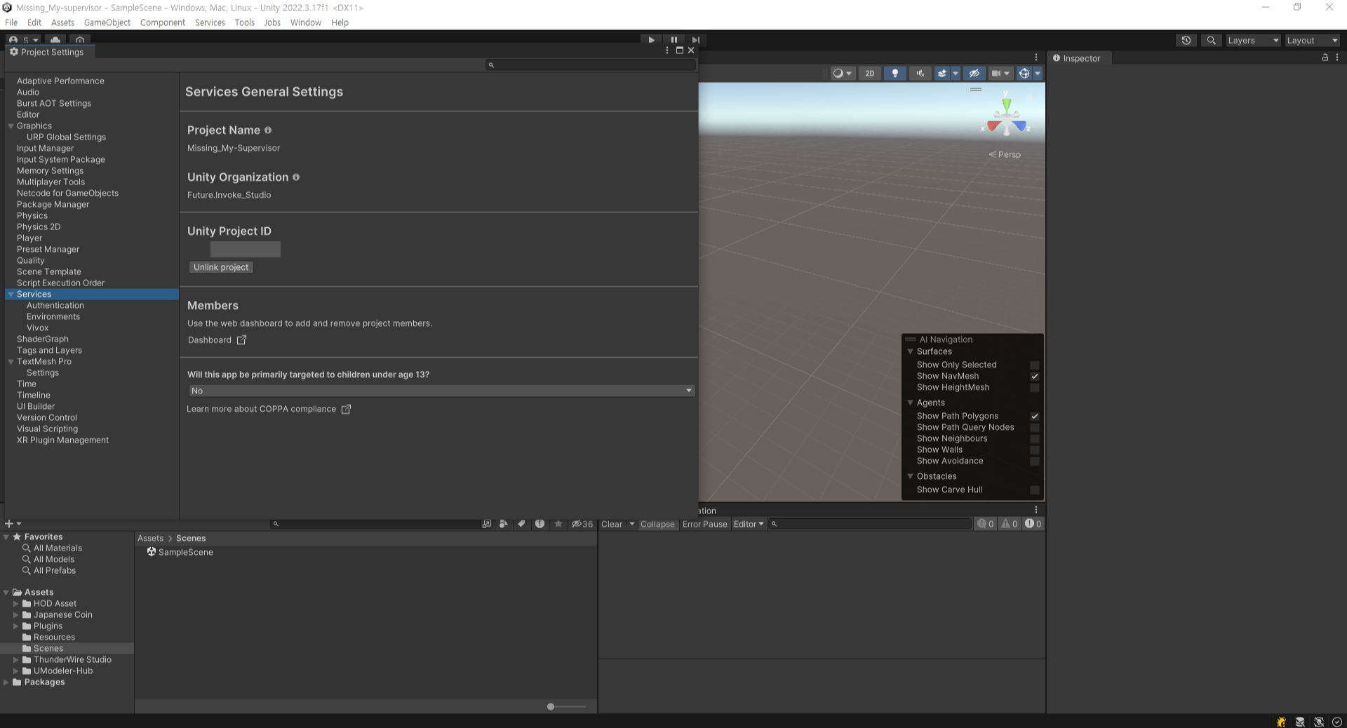
Task: Toggle 2D view mode in Scene
Action: [x=870, y=73]
